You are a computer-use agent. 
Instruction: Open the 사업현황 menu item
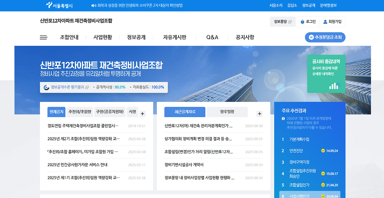point(103,37)
